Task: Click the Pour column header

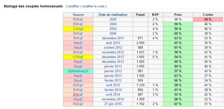Action: click(x=178, y=15)
